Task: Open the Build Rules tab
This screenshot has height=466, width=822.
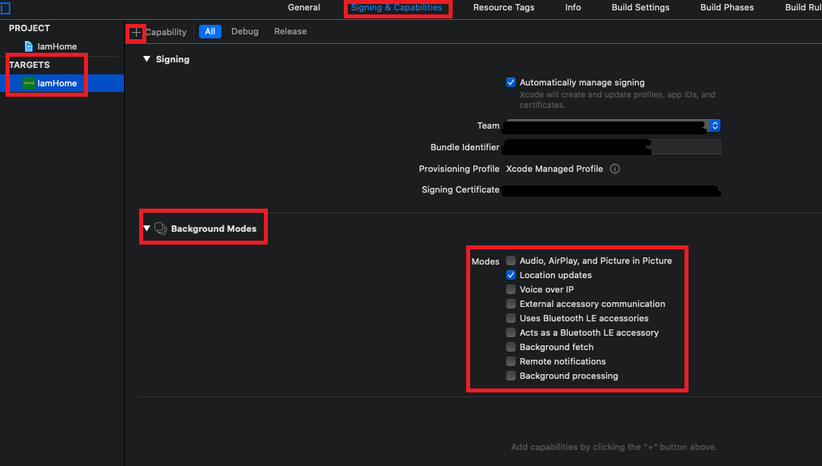Action: (803, 7)
